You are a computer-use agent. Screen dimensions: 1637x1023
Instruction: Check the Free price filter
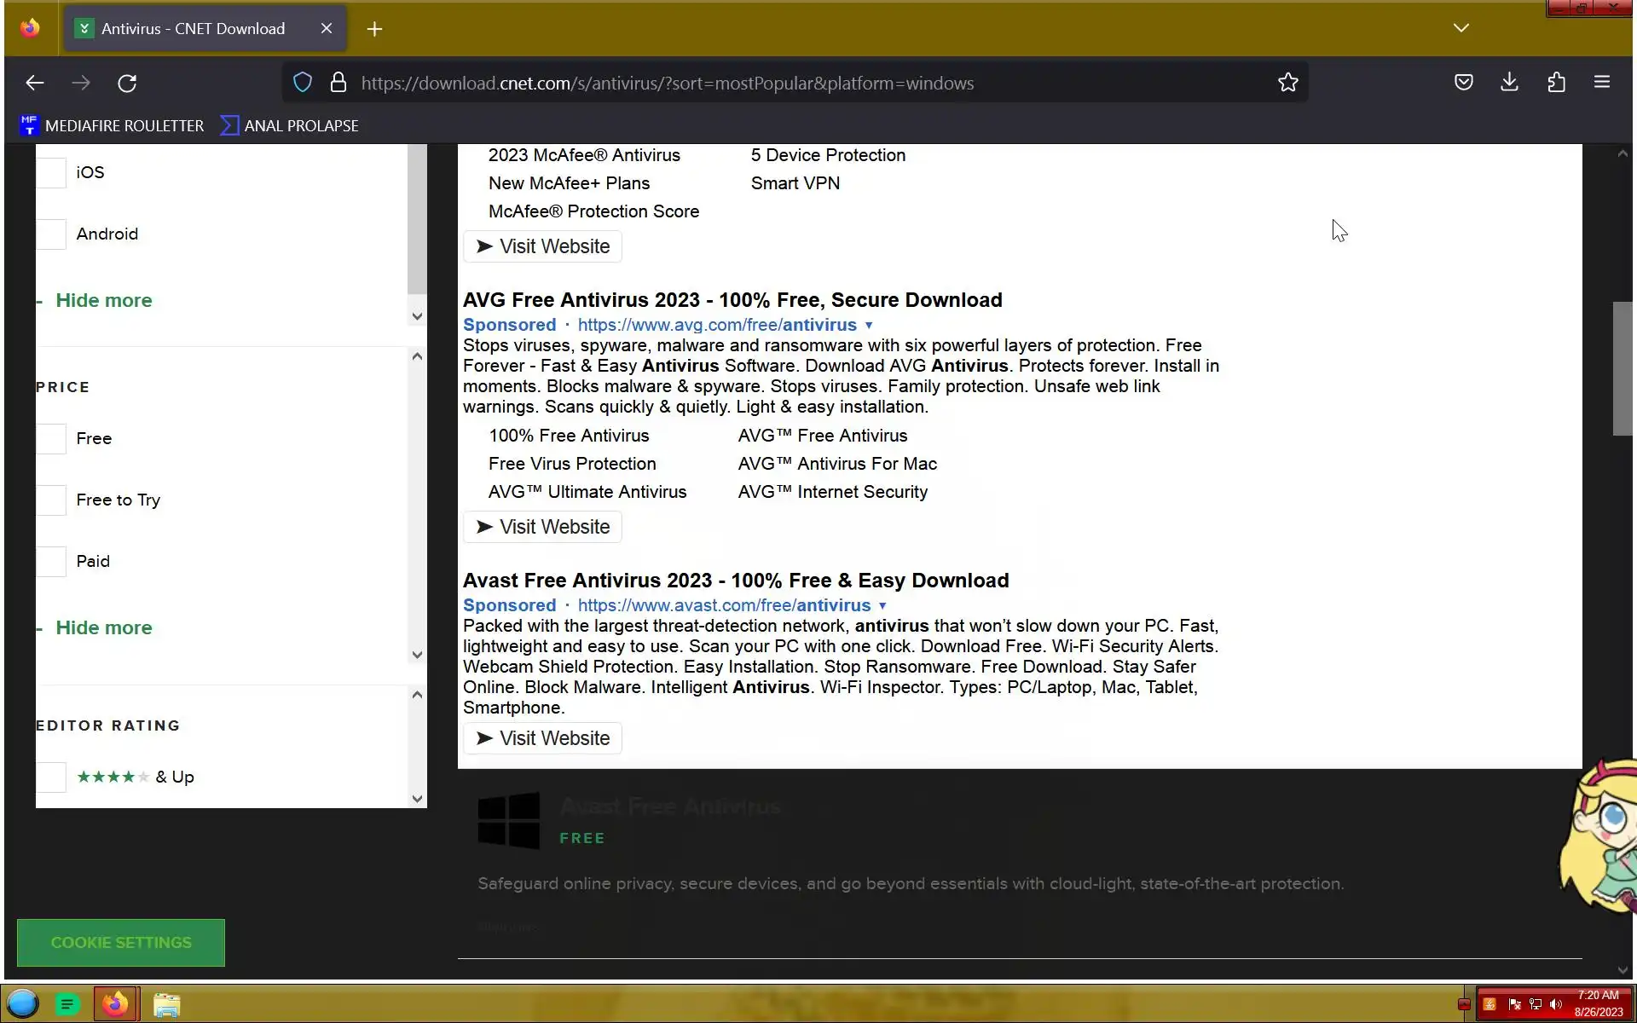tap(51, 438)
